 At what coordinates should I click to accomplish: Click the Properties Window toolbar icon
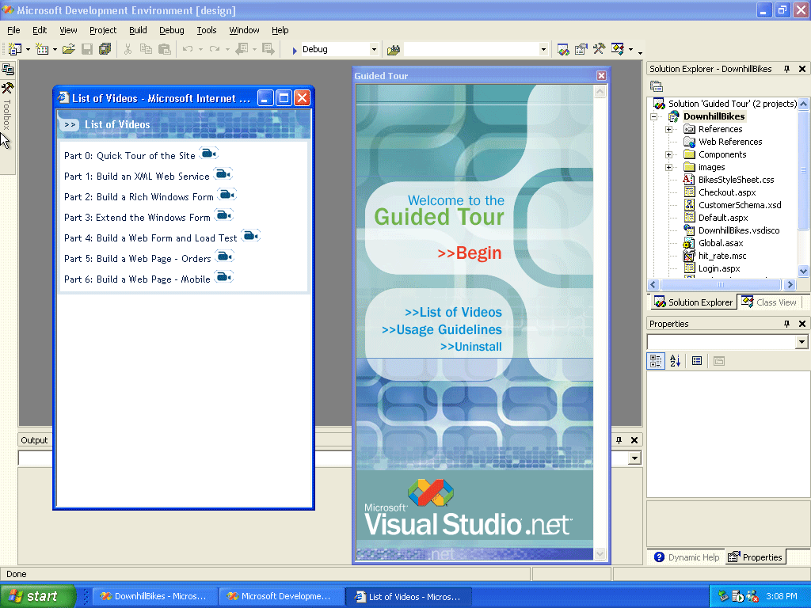581,50
